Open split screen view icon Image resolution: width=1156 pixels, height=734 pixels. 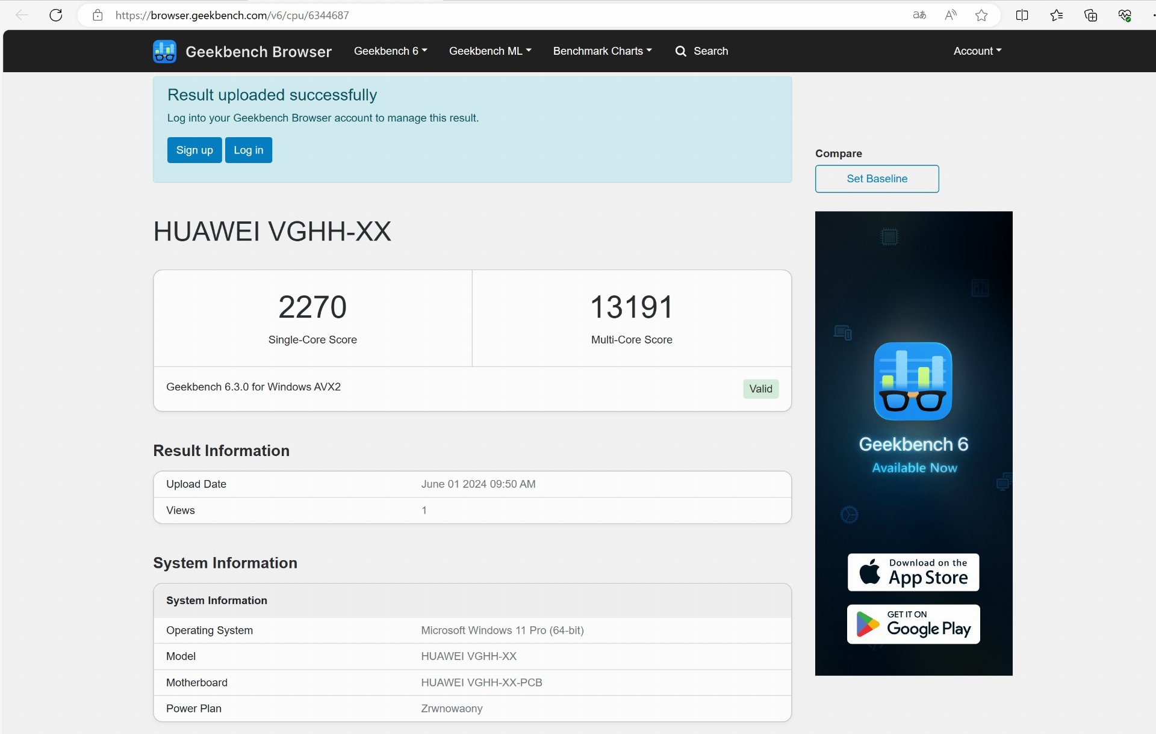point(1022,15)
